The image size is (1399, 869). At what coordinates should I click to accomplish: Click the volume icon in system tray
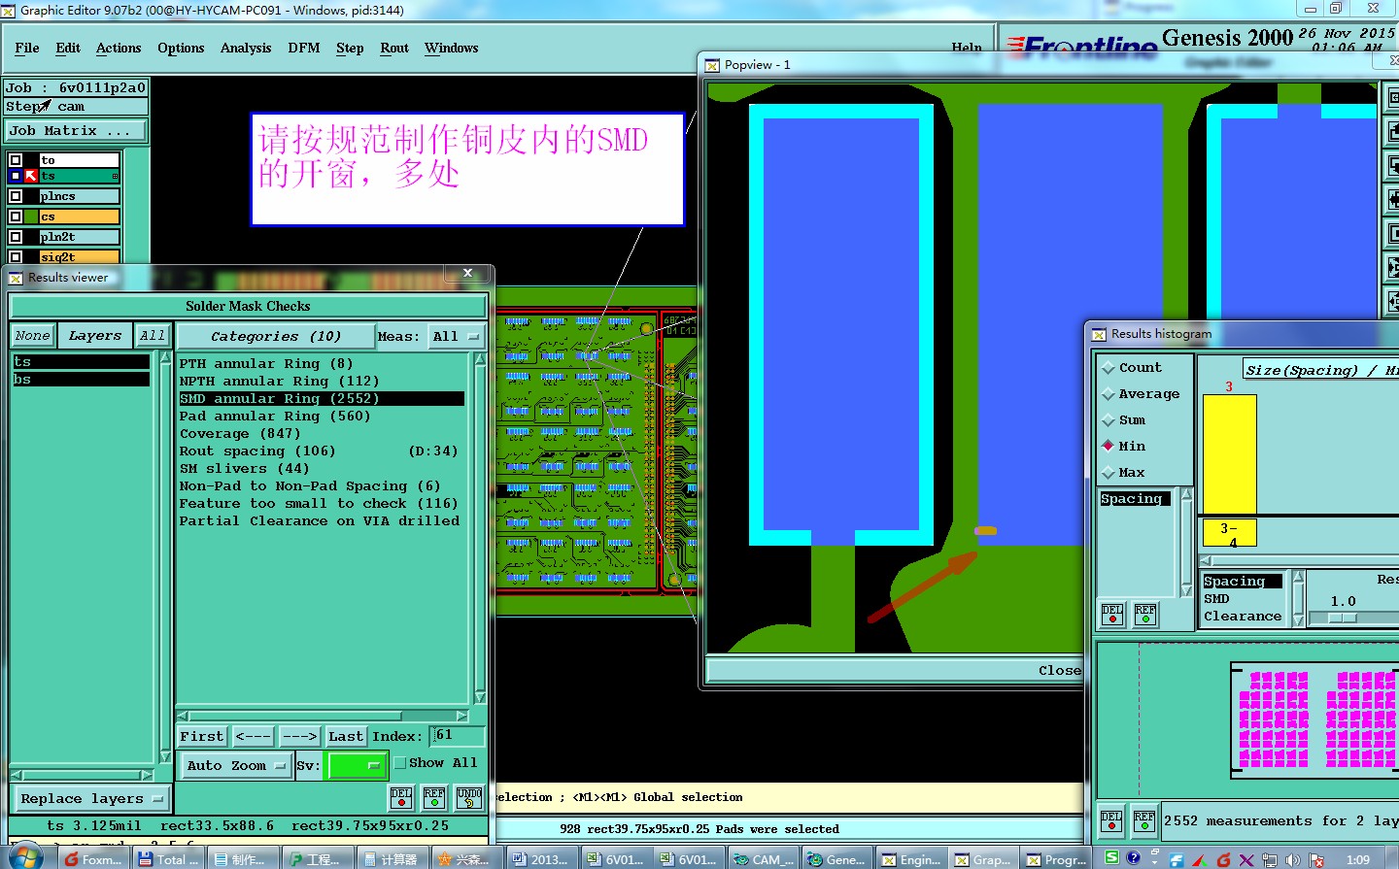(1292, 859)
